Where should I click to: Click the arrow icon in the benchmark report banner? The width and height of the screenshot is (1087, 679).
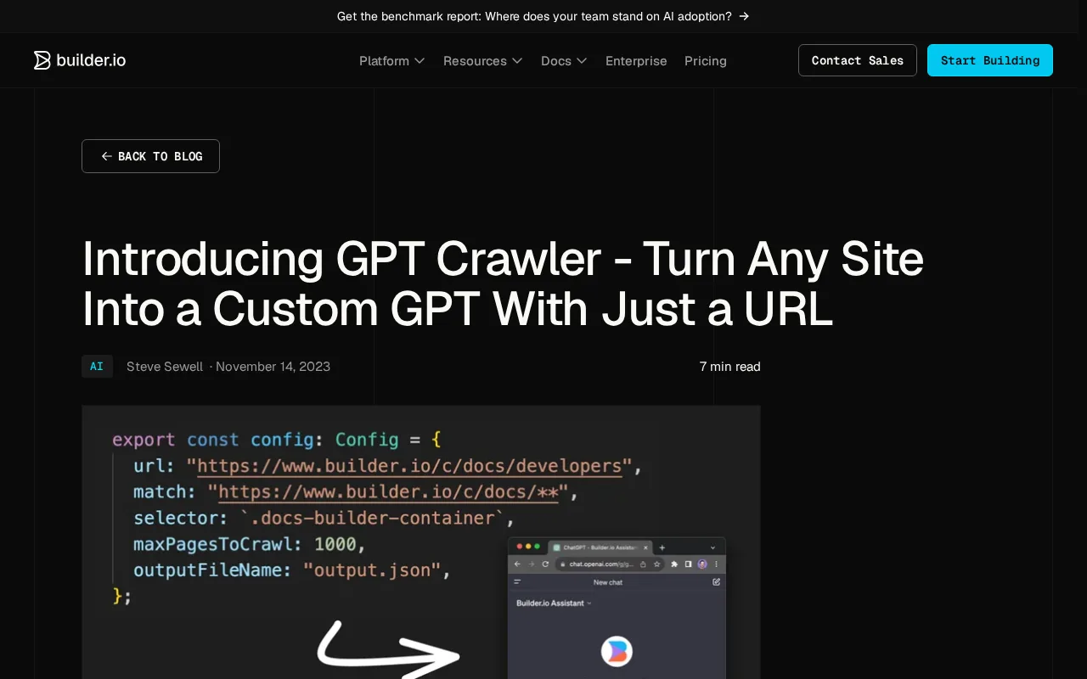(x=744, y=16)
